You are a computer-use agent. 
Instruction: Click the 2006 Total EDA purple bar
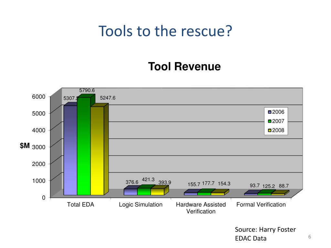[x=70, y=150]
